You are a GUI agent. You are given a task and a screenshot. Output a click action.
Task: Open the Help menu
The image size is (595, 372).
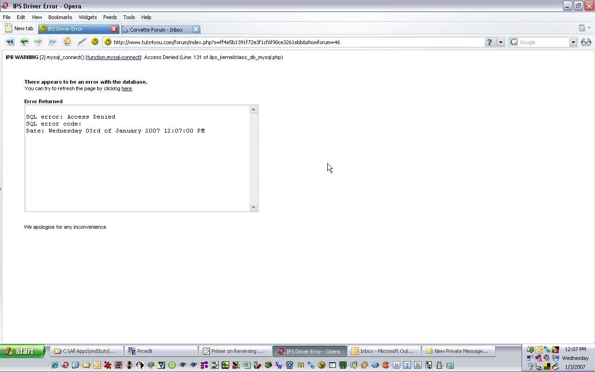click(146, 17)
